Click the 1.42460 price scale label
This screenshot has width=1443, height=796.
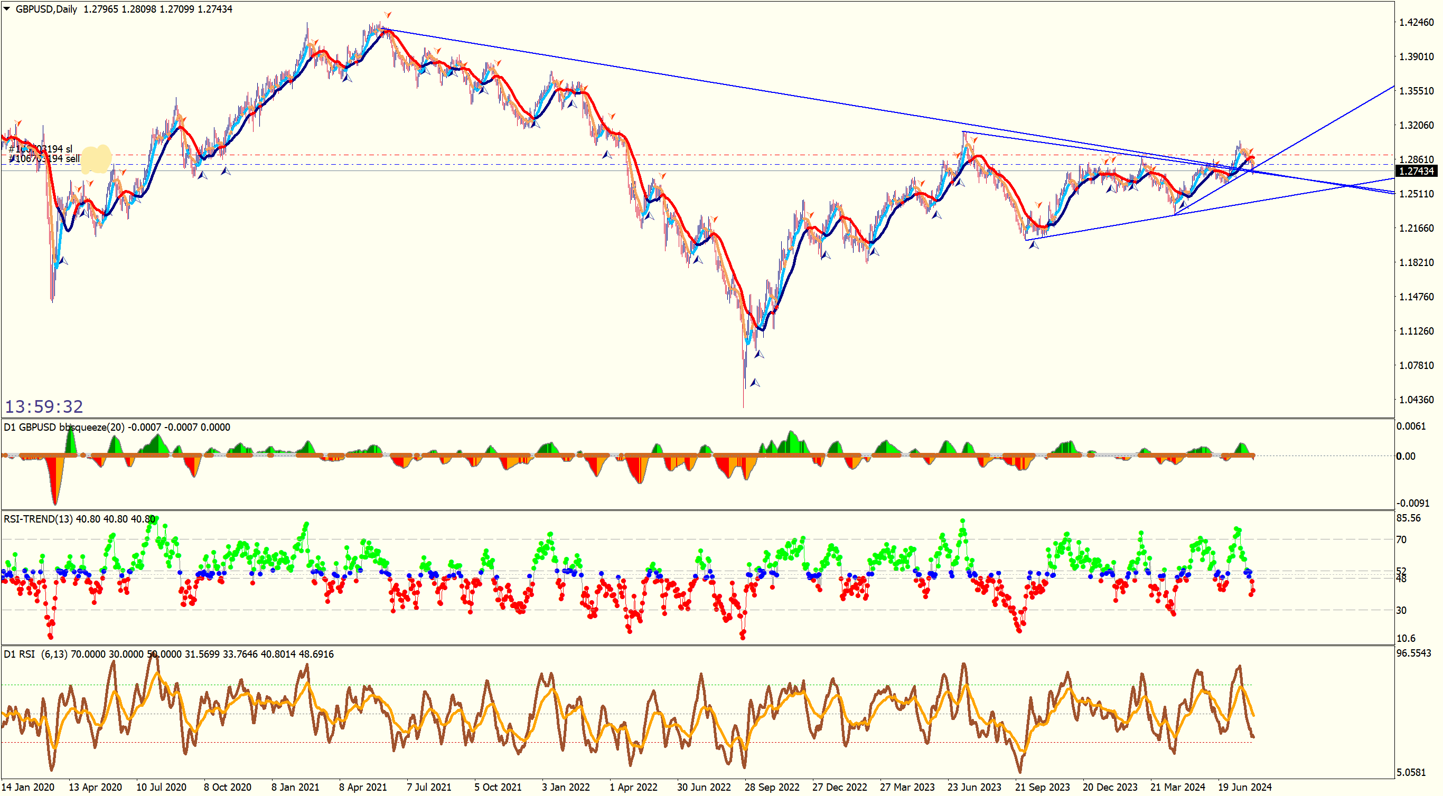[1416, 22]
